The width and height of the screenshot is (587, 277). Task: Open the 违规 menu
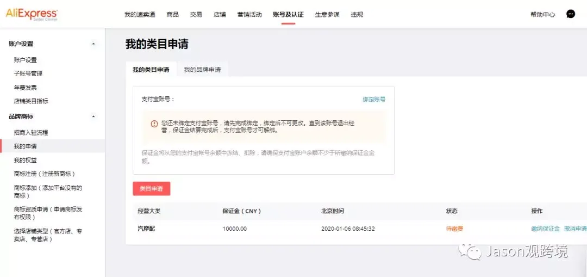tap(357, 15)
